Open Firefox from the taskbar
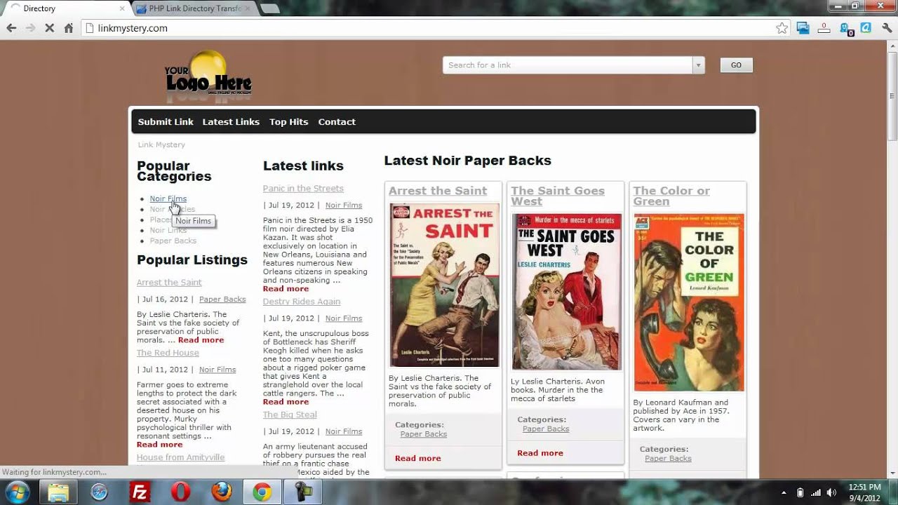Viewport: 898px width, 505px height. click(222, 492)
